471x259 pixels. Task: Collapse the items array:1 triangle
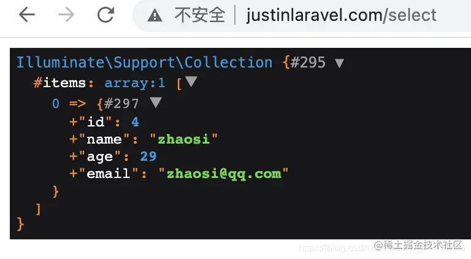tap(191, 82)
